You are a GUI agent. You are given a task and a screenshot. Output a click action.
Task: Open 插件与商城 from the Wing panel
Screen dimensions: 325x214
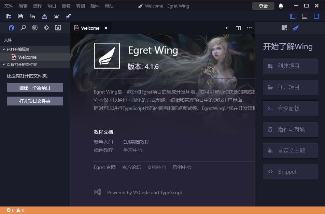[x=290, y=129]
